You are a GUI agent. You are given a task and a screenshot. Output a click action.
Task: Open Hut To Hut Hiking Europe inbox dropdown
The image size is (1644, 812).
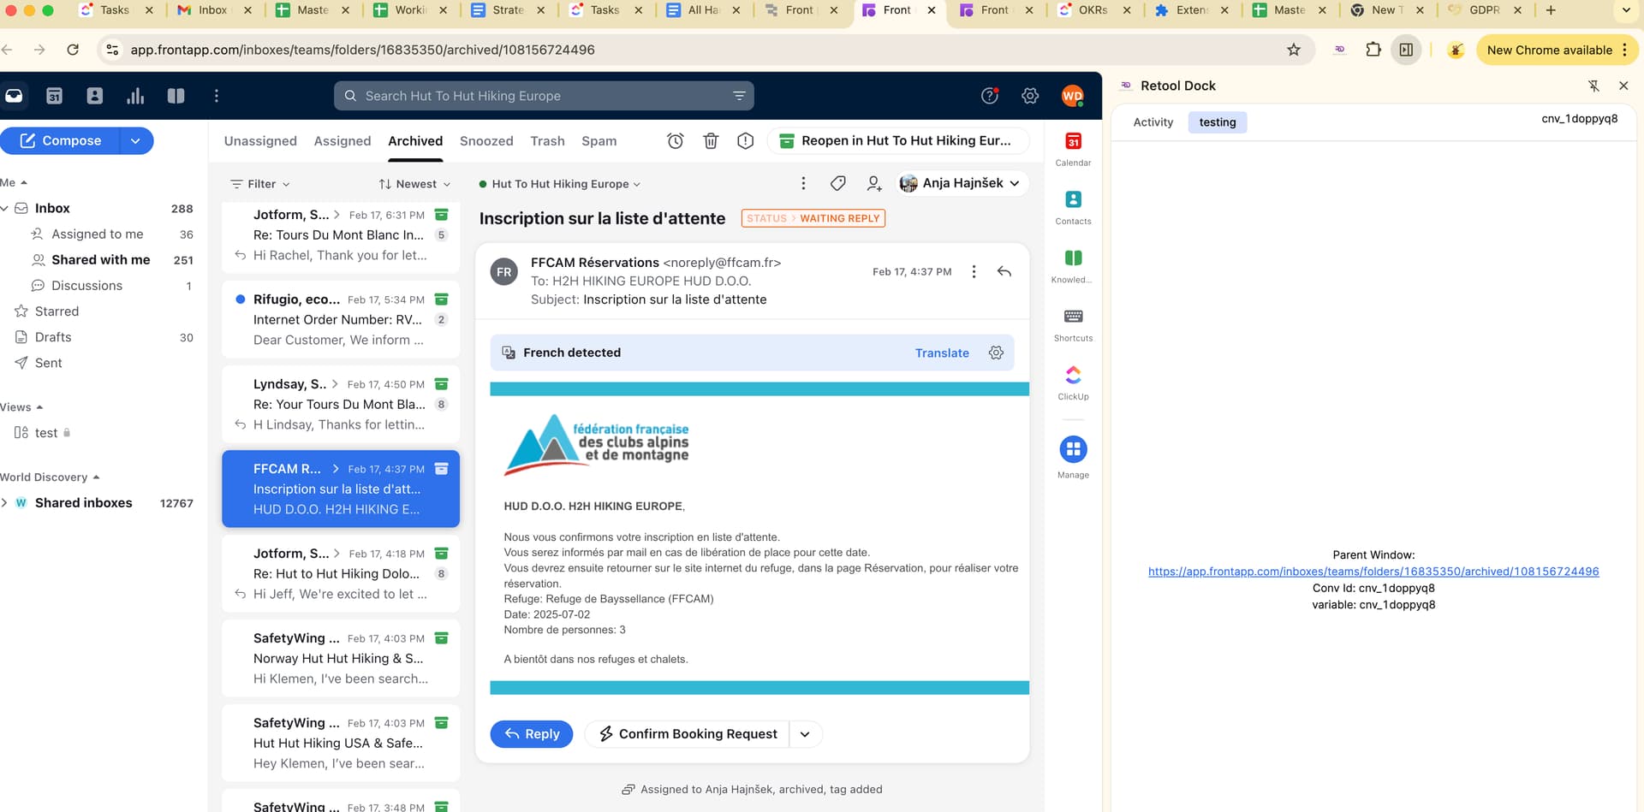point(560,184)
